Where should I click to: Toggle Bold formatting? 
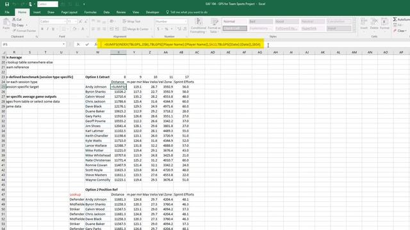(x=42, y=29)
